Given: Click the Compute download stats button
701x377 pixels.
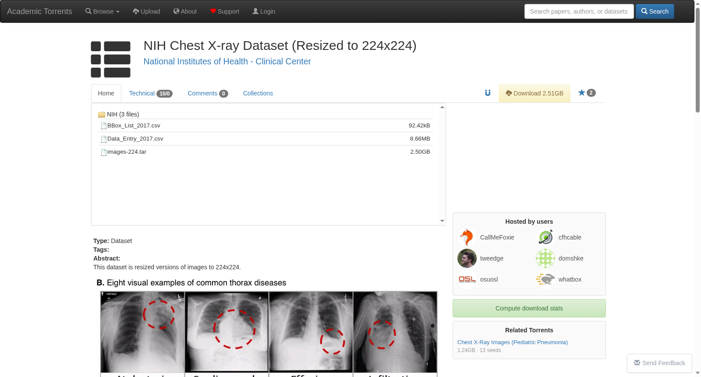Looking at the screenshot, I should pyautogui.click(x=529, y=308).
